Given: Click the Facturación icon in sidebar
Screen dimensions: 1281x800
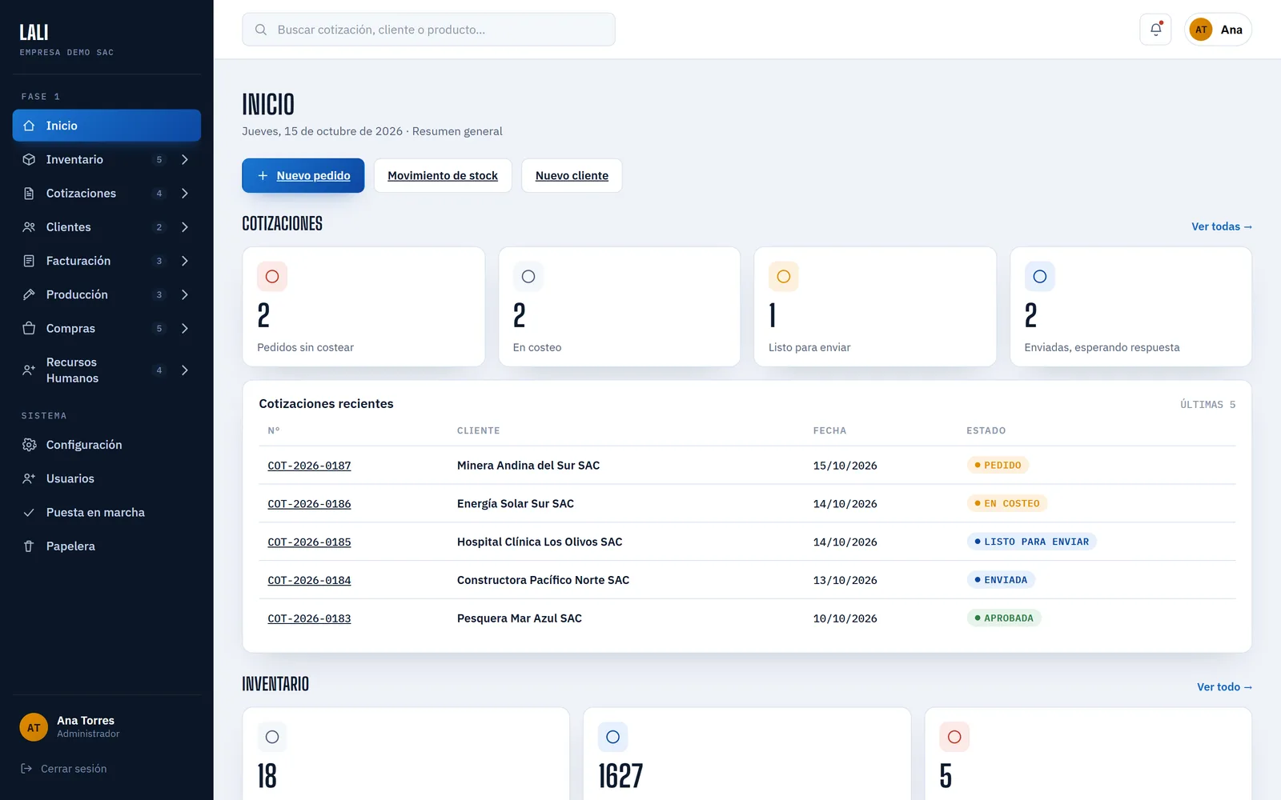Looking at the screenshot, I should point(29,261).
